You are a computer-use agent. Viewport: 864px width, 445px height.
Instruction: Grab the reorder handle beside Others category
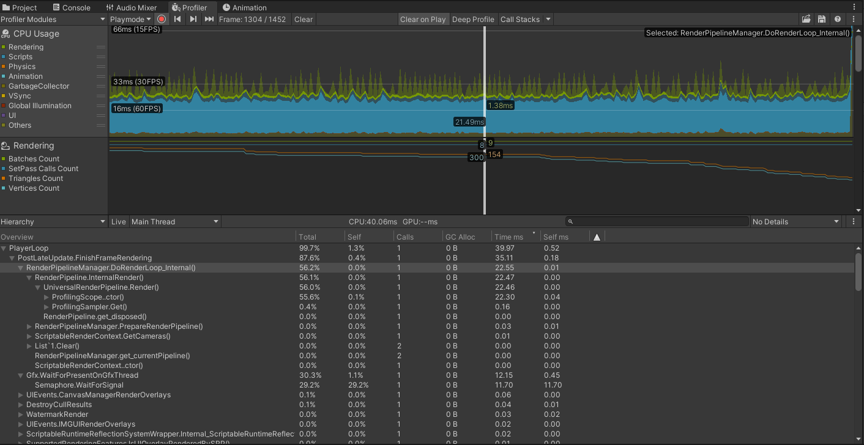pos(101,125)
